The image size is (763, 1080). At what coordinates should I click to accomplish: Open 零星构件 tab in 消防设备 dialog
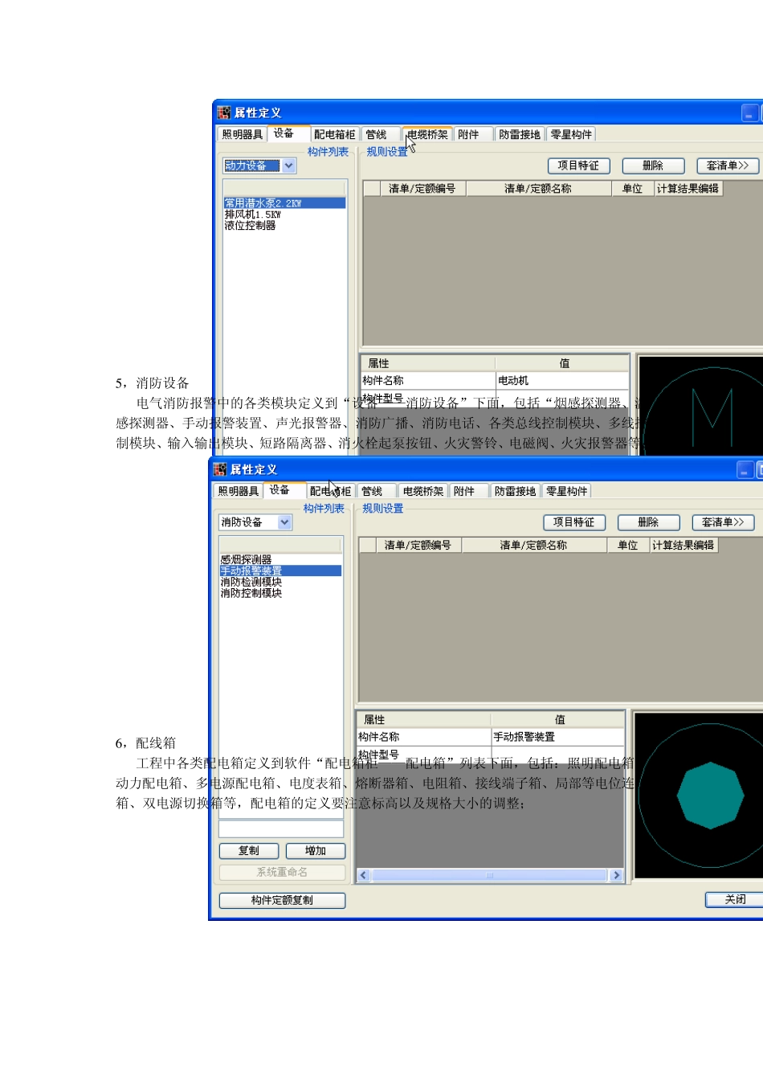coord(567,492)
